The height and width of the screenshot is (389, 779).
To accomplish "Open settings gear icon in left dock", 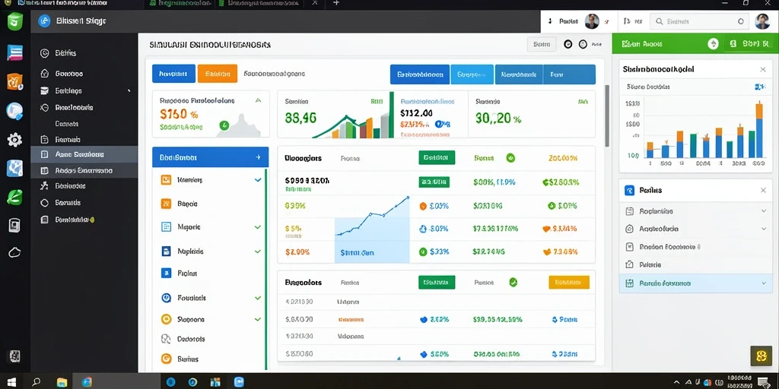I will coord(15,140).
